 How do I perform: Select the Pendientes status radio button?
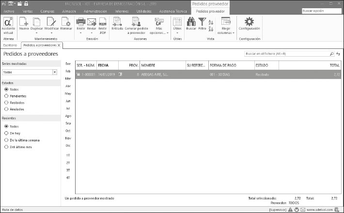coord(6,96)
